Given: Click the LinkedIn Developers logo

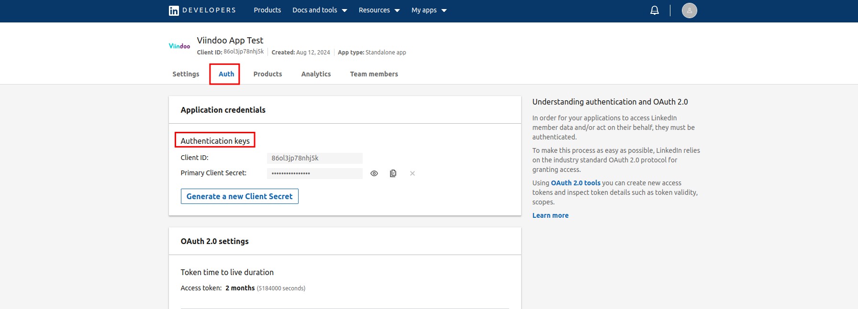Looking at the screenshot, I should point(202,10).
